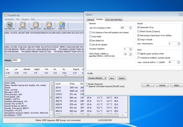The width and height of the screenshot is (183, 127).
Task: Click the Clear WX sun icon
Action: (x=62, y=25)
